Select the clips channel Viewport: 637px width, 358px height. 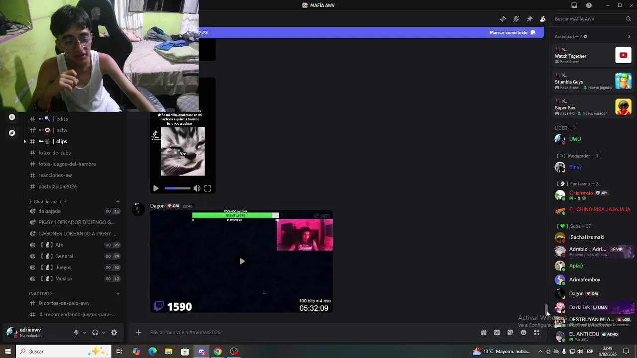point(75,141)
